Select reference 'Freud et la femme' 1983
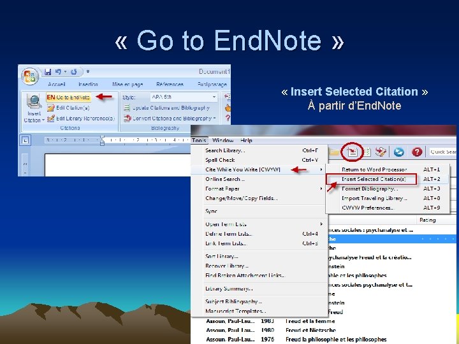This screenshot has width=459, height=344. [x=310, y=321]
